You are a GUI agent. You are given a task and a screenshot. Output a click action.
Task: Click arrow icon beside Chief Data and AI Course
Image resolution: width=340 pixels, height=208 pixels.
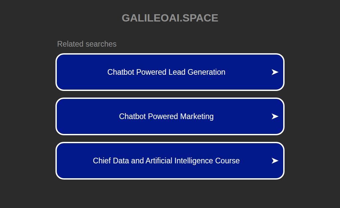point(275,161)
